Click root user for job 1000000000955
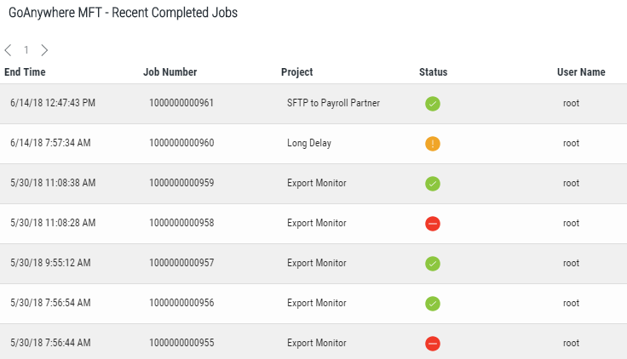This screenshot has height=359, width=627. coord(571,343)
